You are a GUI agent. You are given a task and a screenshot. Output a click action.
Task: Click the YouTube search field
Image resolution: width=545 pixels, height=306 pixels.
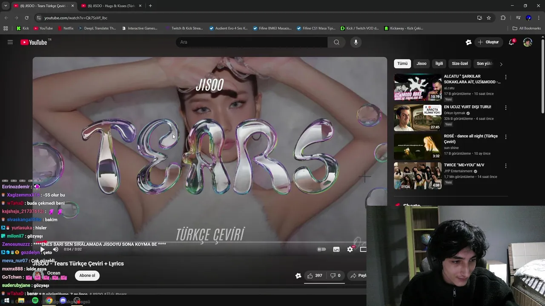coord(252,42)
